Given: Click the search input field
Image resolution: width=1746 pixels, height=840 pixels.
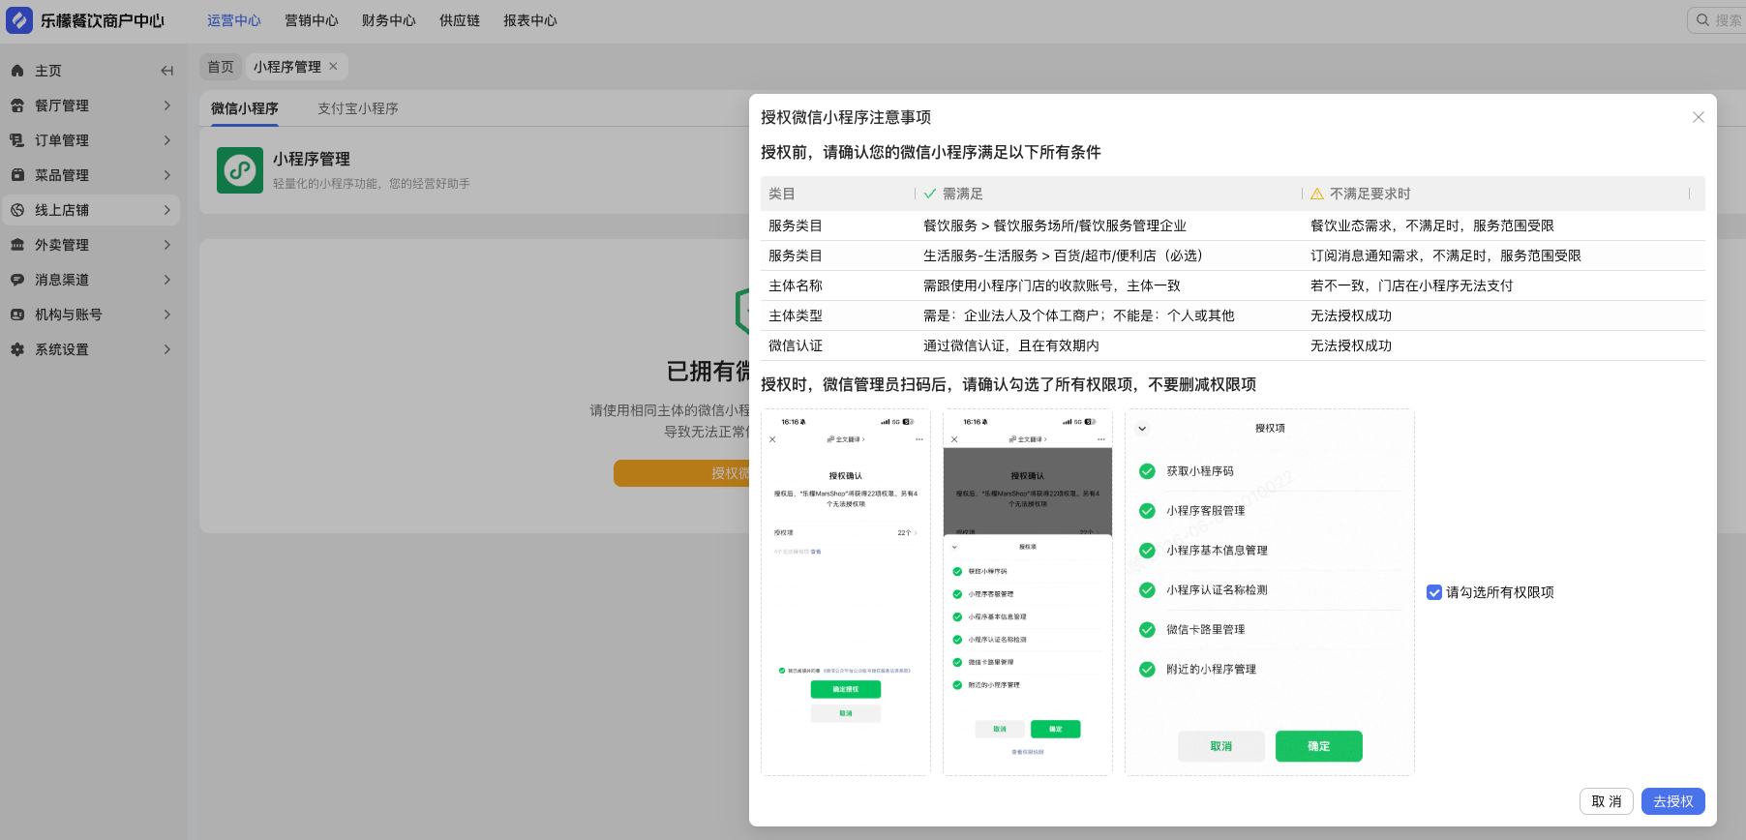Looking at the screenshot, I should [1719, 20].
